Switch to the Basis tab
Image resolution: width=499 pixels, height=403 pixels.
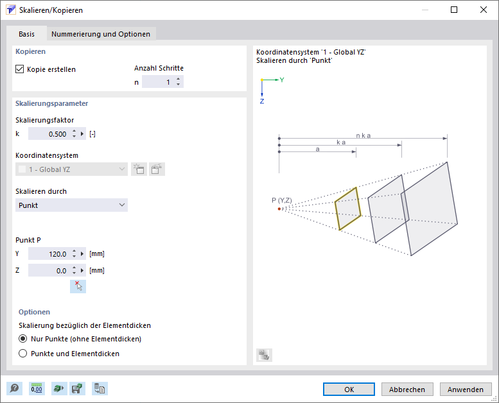26,34
